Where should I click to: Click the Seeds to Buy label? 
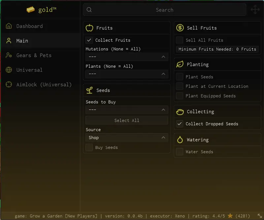point(101,102)
